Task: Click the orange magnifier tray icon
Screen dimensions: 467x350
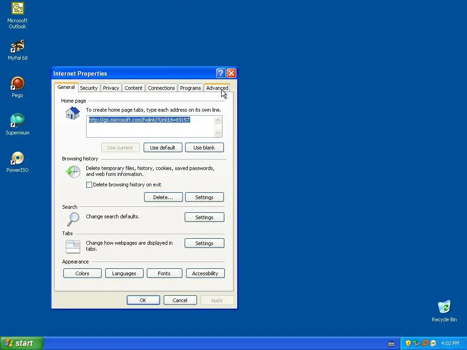Action: click(425, 343)
